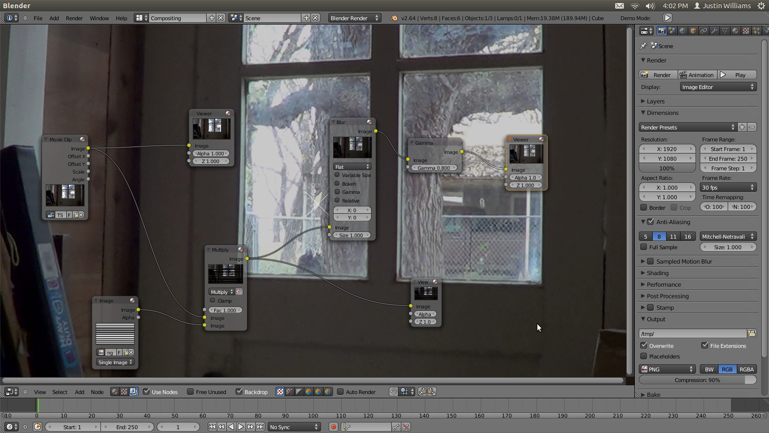
Task: Open the Material properties sphere tab
Action: [735, 31]
